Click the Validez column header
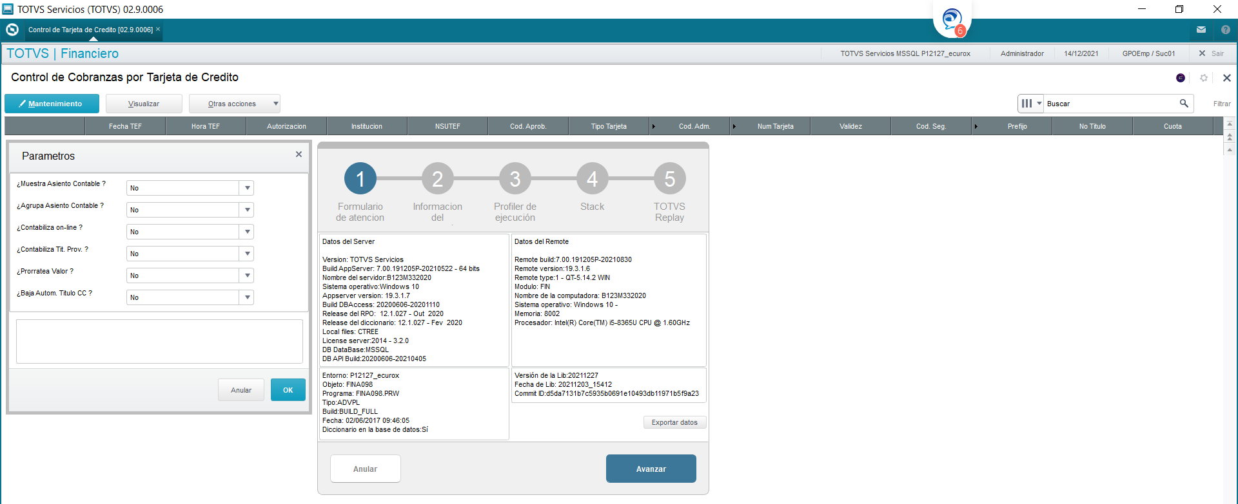 click(x=850, y=126)
